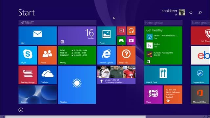Click the search magnifier icon
210x118 pixels.
click(x=200, y=12)
